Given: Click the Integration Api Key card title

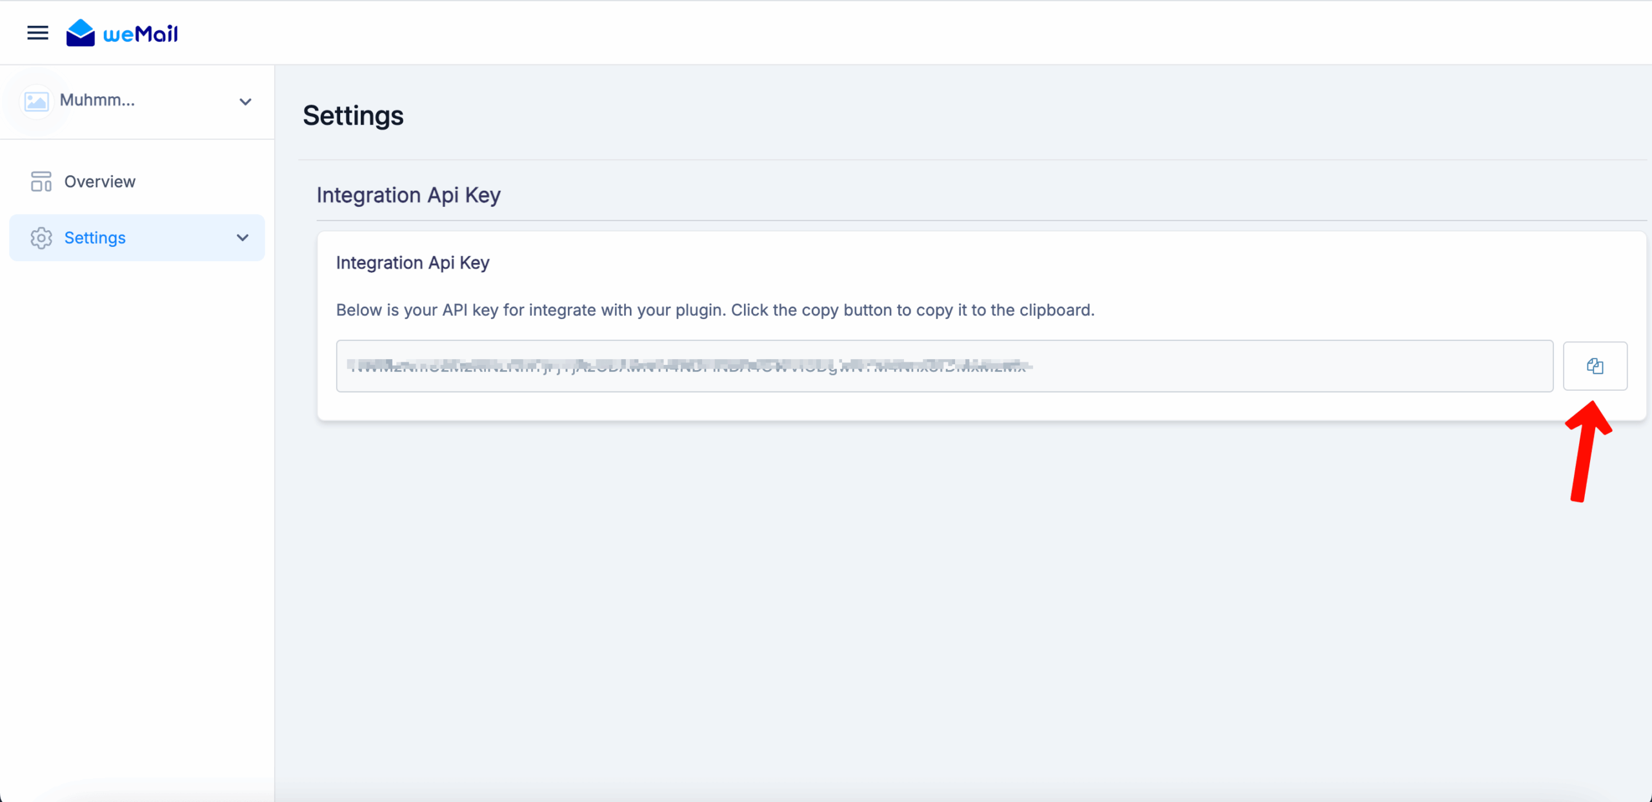Looking at the screenshot, I should click(x=412, y=263).
